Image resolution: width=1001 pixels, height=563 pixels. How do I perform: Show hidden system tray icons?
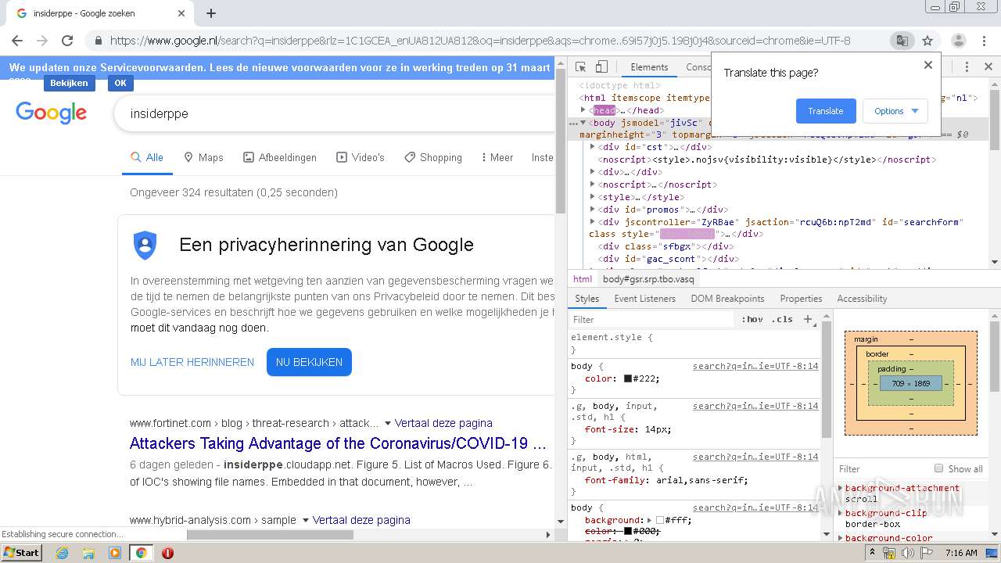pos(872,553)
